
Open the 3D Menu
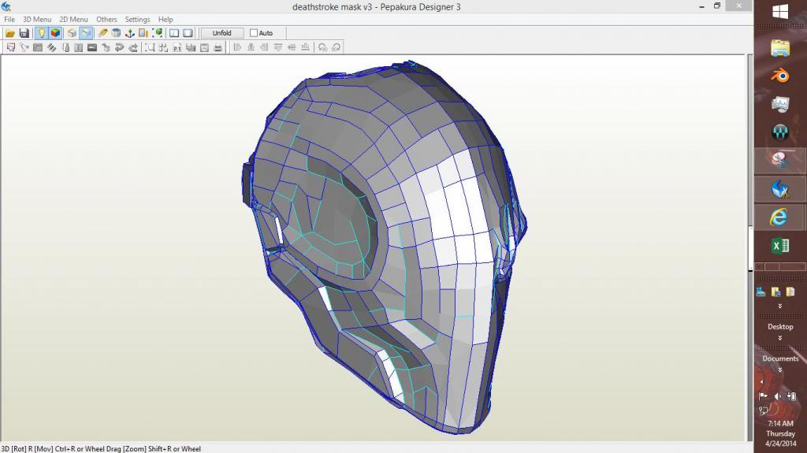[37, 19]
